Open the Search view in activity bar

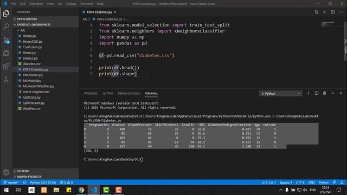6,27
